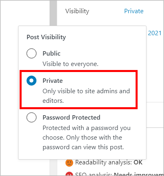164x176 pixels.
Task: Open the Readability analysis: OK item
Action: point(104,162)
